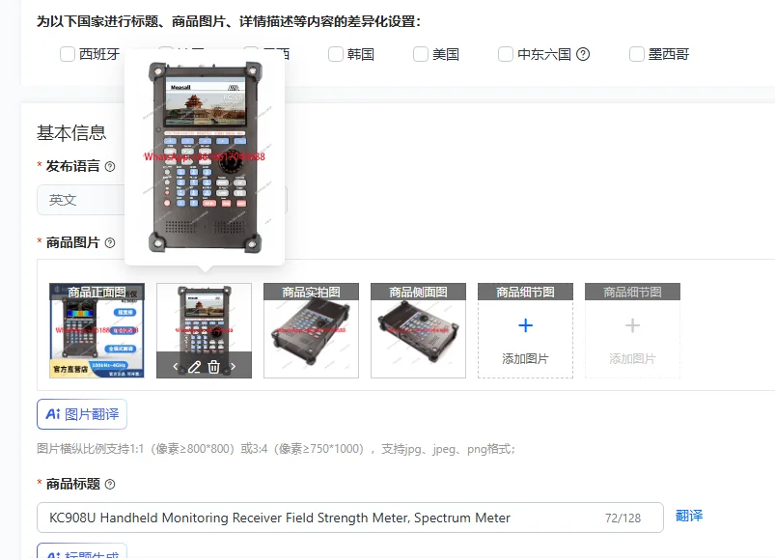Check the 西班牙 checkbox

click(x=68, y=54)
